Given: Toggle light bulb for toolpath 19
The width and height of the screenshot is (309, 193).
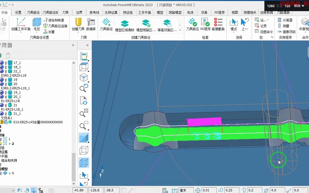Looking at the screenshot, I should (6, 80).
